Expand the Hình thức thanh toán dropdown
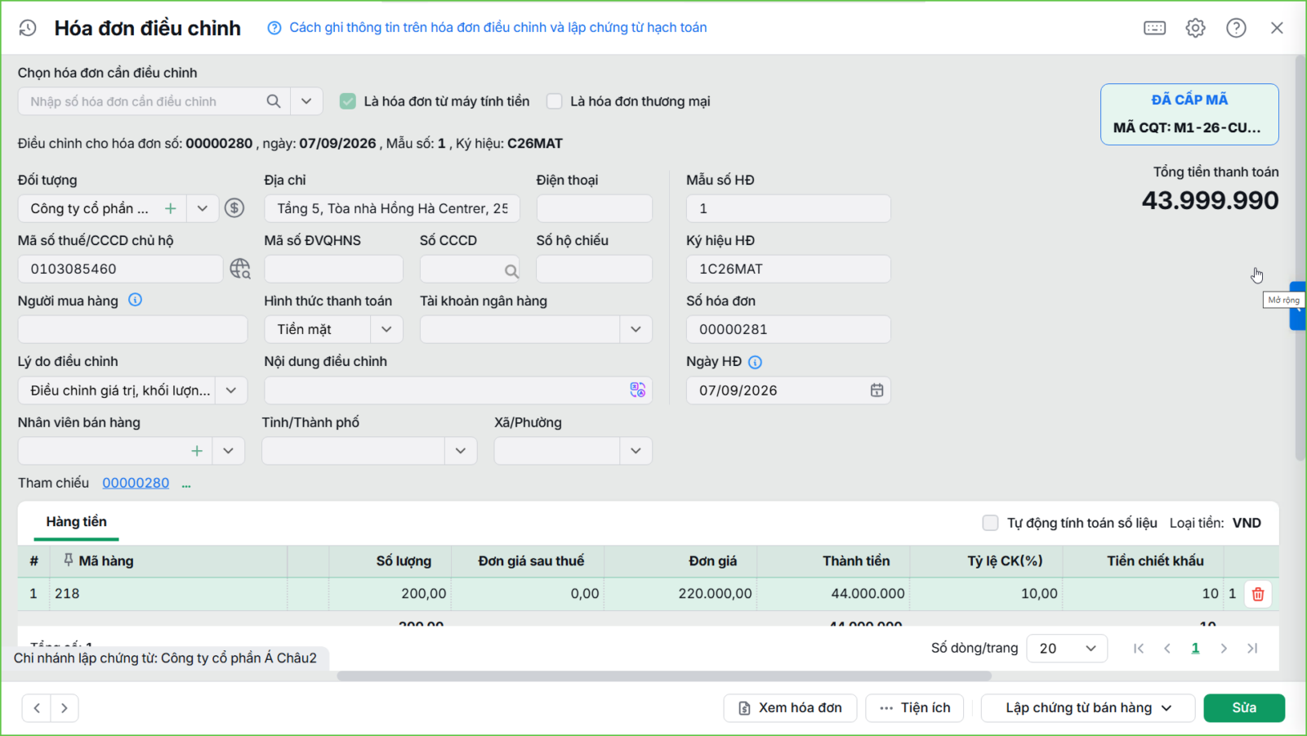1307x736 pixels. click(386, 329)
